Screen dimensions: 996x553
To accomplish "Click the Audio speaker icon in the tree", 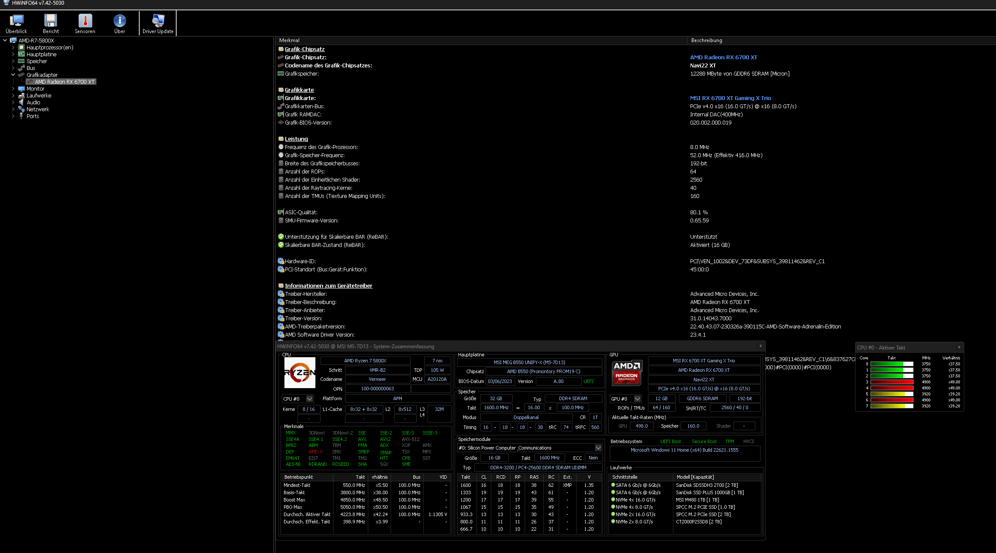I will (21, 103).
